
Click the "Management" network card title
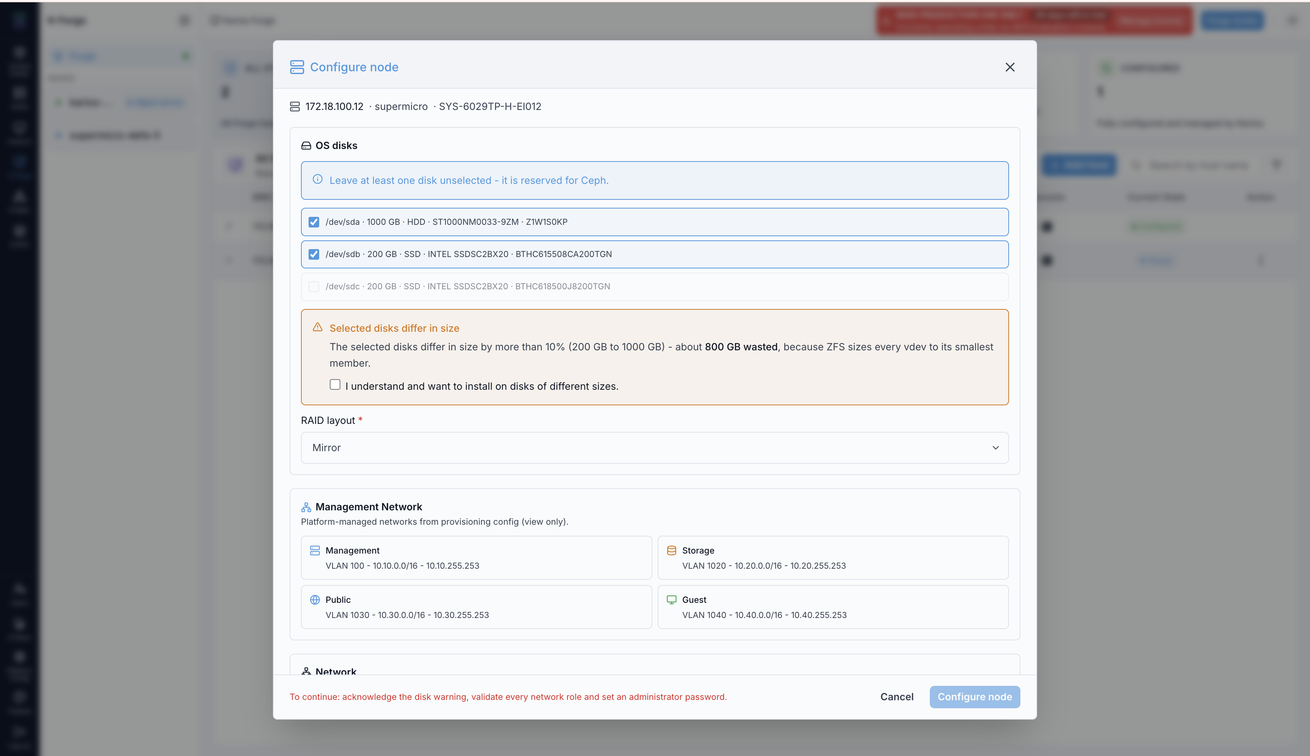tap(353, 551)
